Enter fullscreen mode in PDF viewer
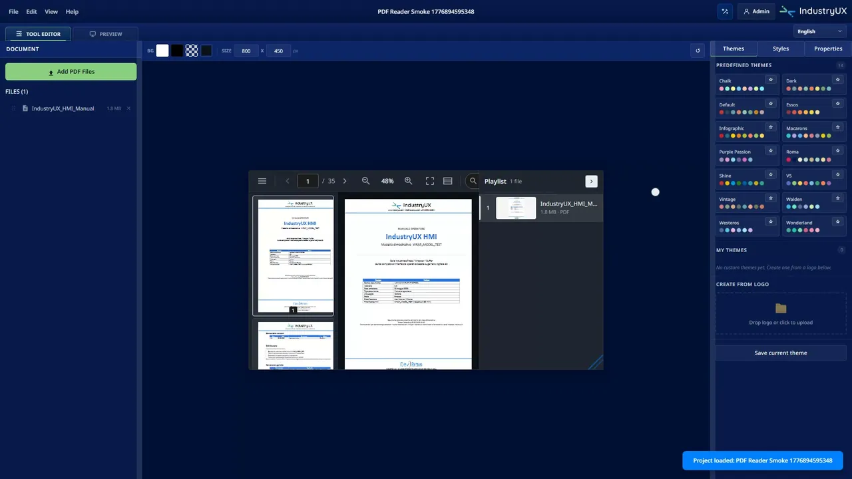This screenshot has height=479, width=852. tap(430, 181)
